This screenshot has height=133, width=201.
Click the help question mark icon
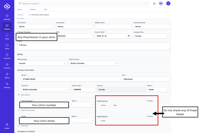[154, 4]
